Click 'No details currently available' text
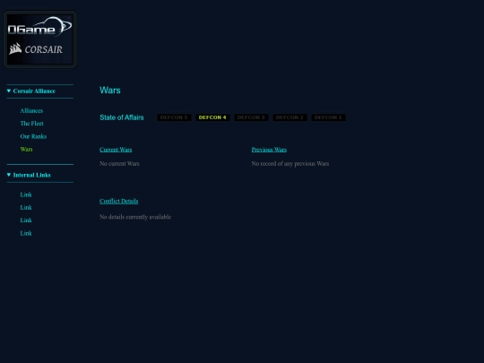Image resolution: width=484 pixels, height=363 pixels. click(x=135, y=217)
